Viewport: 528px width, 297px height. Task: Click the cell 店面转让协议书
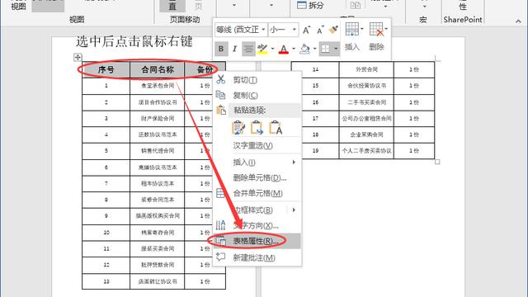158,281
